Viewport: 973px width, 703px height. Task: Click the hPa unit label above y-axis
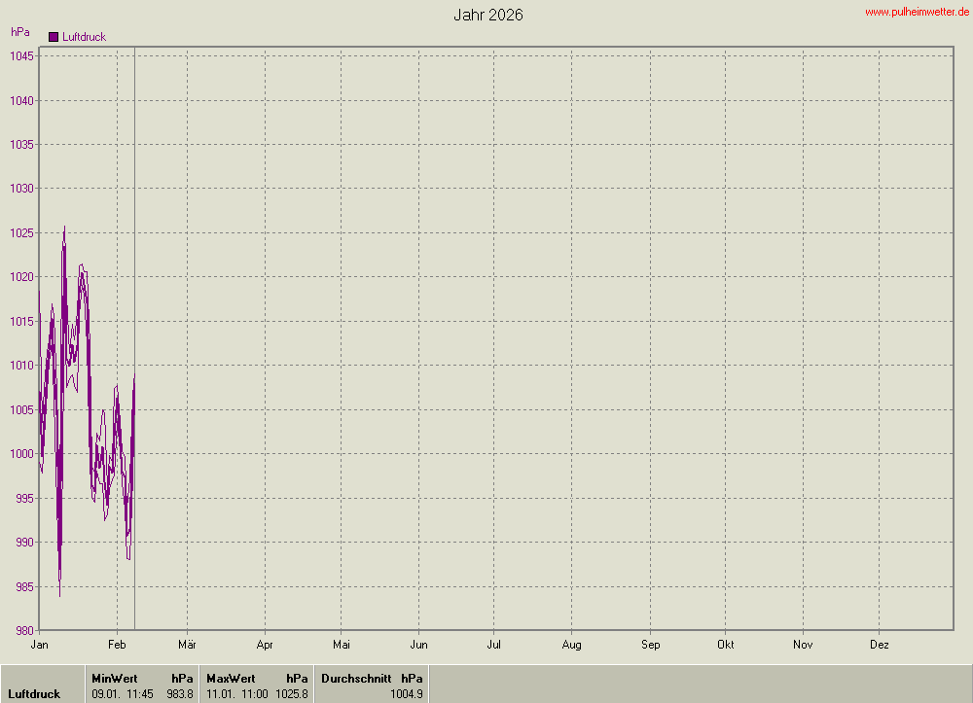point(19,32)
